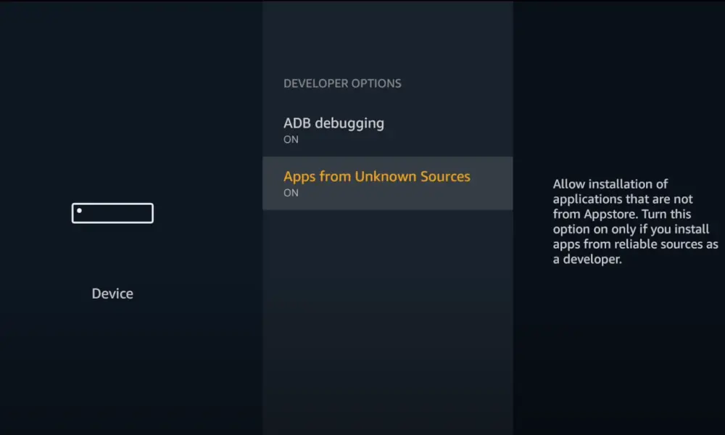
Task: Select the Device label under the icon
Action: point(112,294)
